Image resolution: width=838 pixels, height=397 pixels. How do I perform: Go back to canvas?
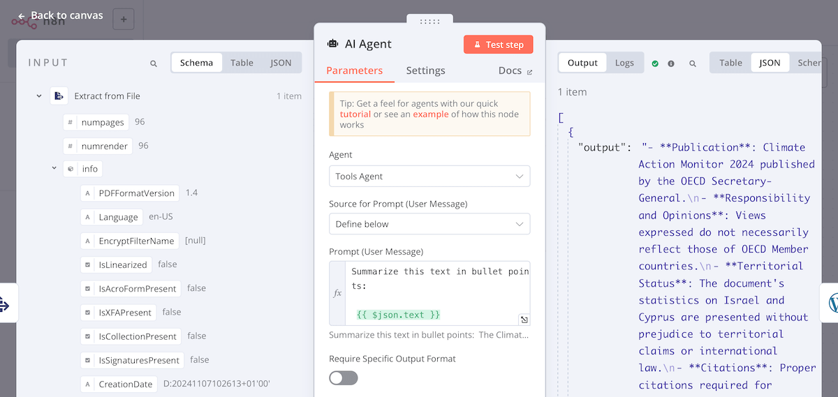[x=60, y=15]
